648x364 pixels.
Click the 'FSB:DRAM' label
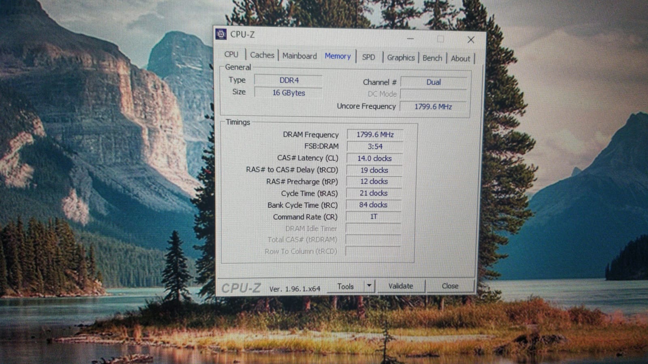point(321,146)
